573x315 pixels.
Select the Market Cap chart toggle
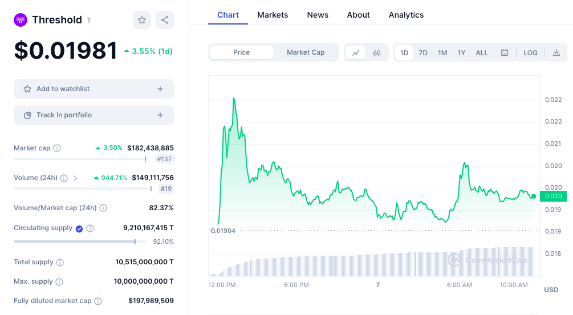coord(306,52)
